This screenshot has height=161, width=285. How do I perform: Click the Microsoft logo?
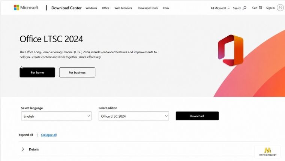[x=26, y=7]
